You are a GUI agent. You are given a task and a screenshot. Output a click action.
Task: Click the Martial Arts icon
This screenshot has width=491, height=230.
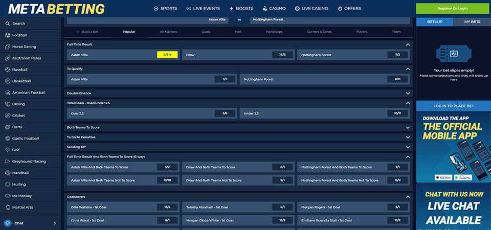(x=8, y=207)
